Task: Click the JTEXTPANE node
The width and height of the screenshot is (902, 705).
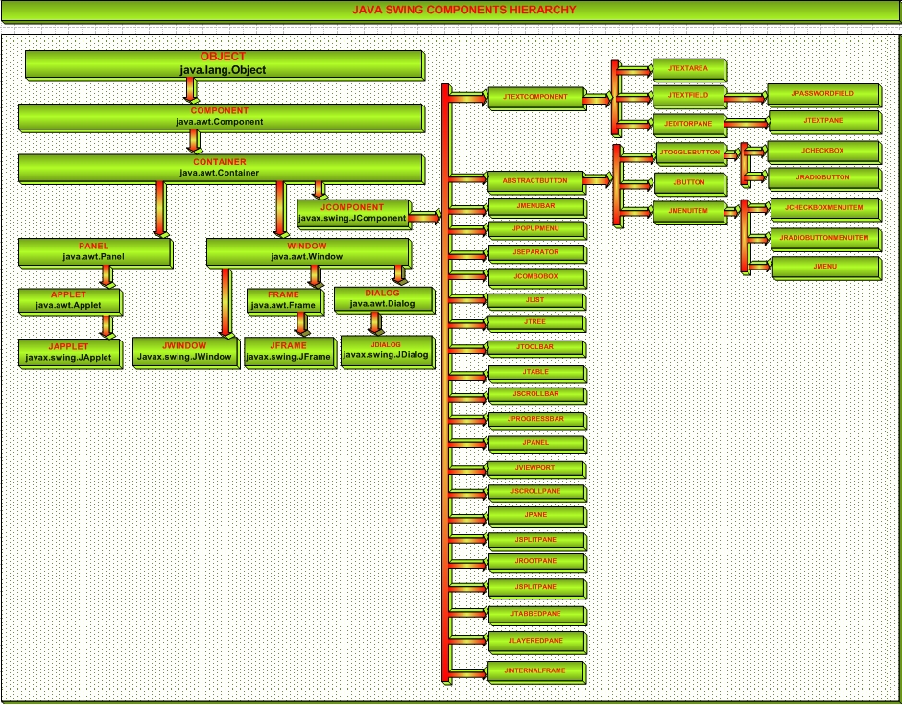Action: pos(823,121)
